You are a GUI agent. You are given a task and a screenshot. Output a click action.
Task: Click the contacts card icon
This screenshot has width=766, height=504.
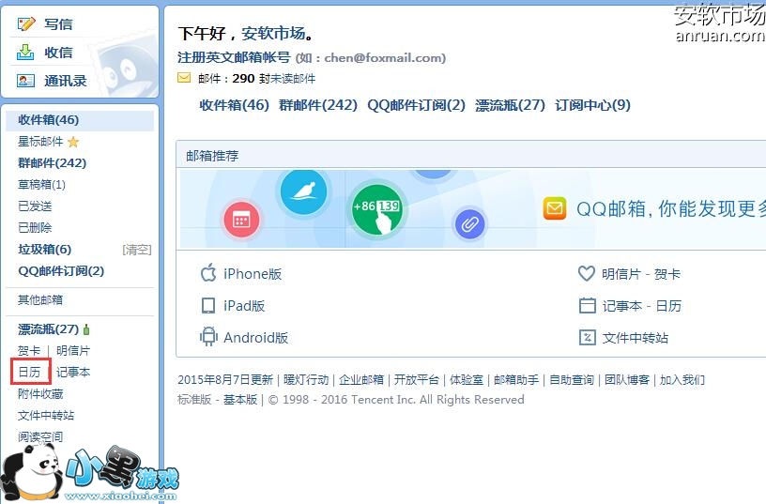(x=25, y=81)
